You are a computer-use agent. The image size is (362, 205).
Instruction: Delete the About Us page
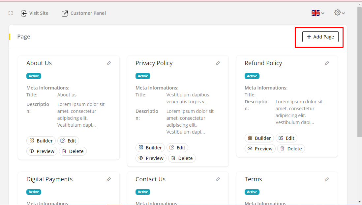pos(73,151)
